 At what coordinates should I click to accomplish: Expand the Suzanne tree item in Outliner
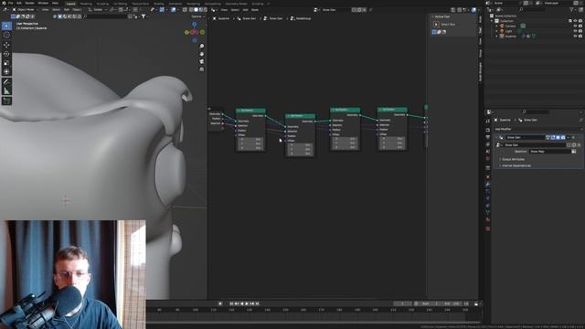(x=496, y=37)
